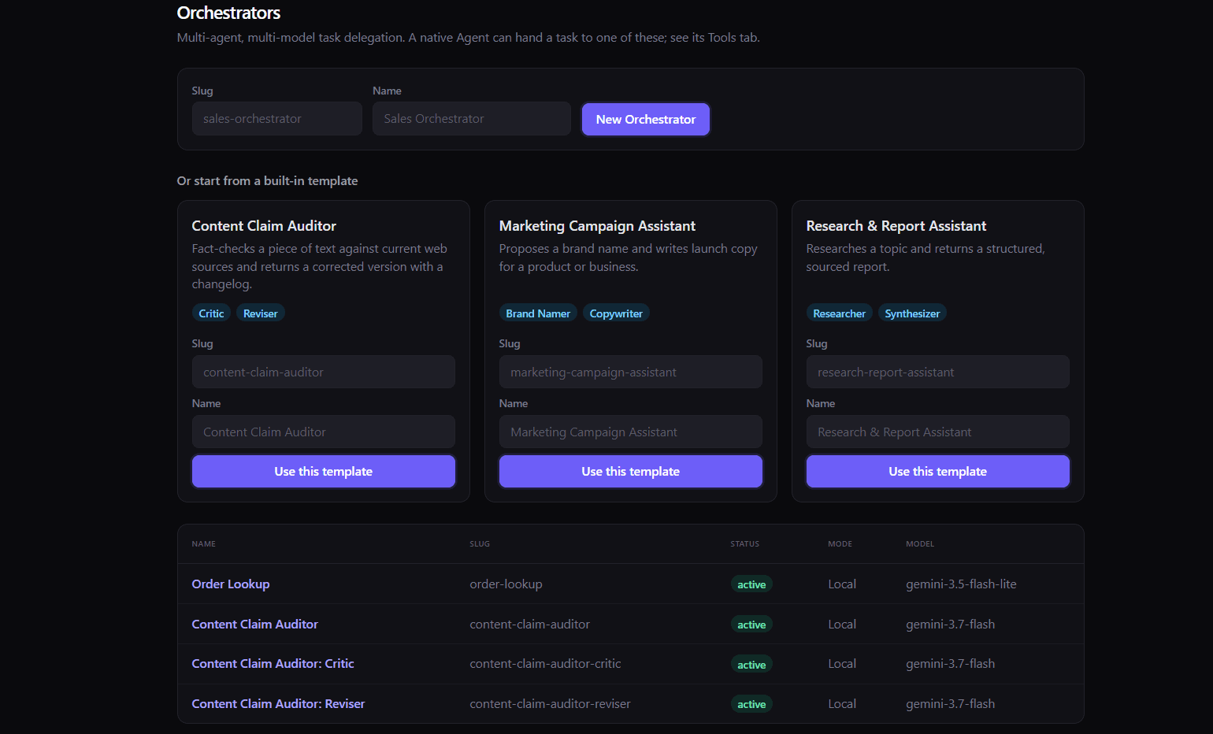Focus the top Slug field with sales-orchestrator placeholder
1213x734 pixels.
point(277,119)
